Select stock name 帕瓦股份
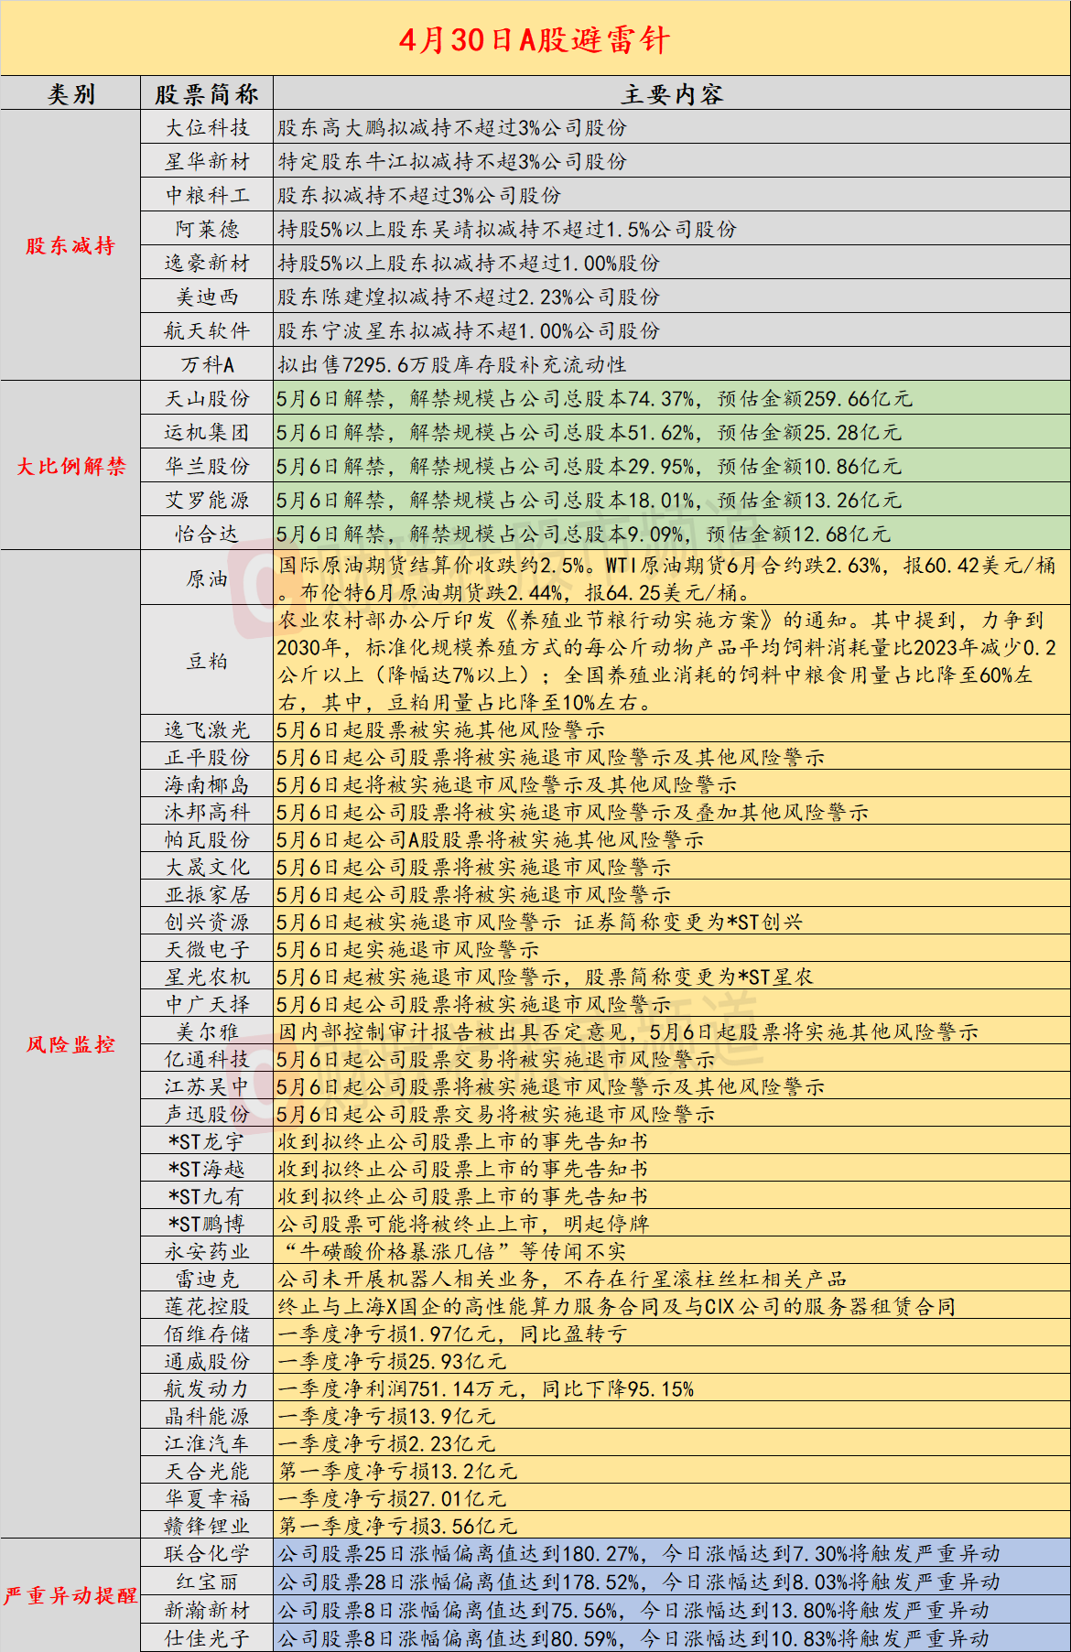1071x1652 pixels. tap(207, 839)
